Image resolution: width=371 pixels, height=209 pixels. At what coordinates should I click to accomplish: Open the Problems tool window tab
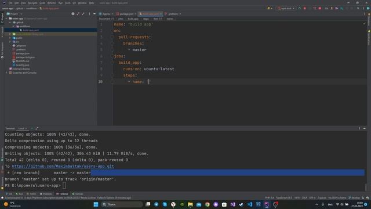coord(46,194)
